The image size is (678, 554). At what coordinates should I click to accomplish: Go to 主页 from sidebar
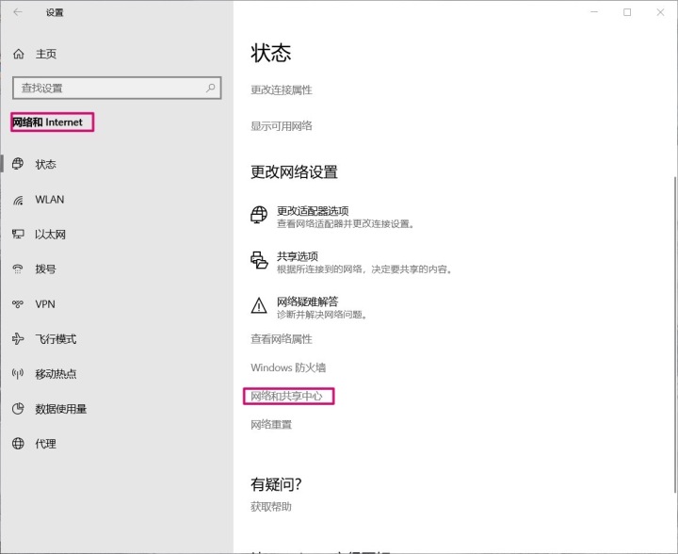46,54
